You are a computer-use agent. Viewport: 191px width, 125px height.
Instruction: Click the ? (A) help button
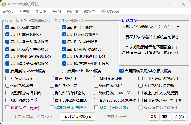(x=179, y=117)
